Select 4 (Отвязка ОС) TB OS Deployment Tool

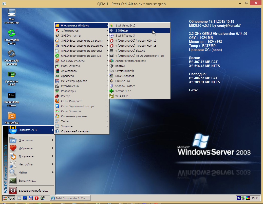(139, 56)
